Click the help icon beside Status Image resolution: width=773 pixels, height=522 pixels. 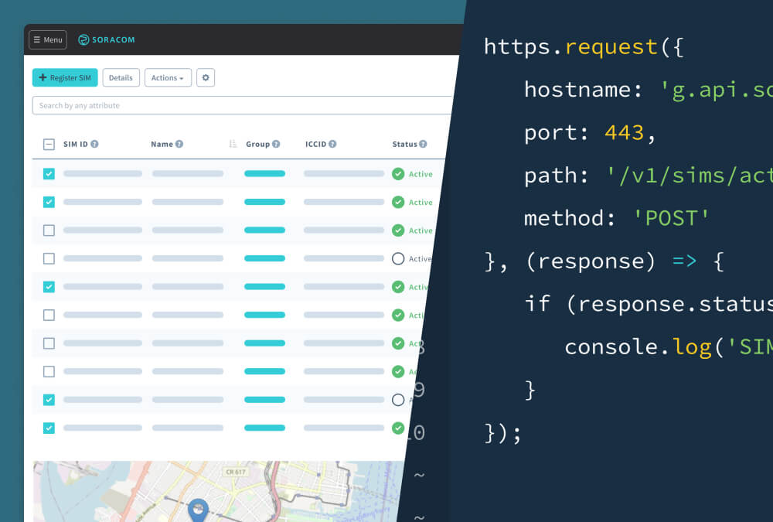click(423, 144)
